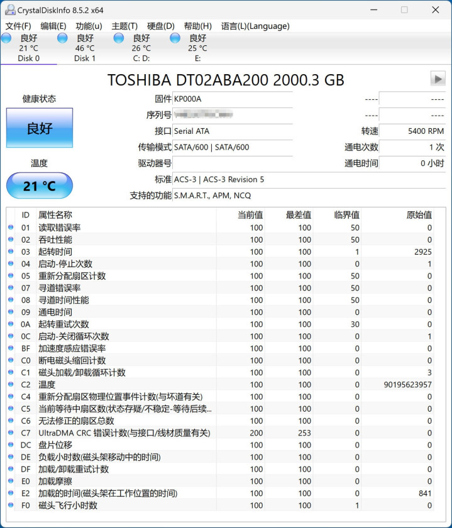452x528 pixels.
Task: Click status dot for DC 盘片位移
Action: (11, 445)
